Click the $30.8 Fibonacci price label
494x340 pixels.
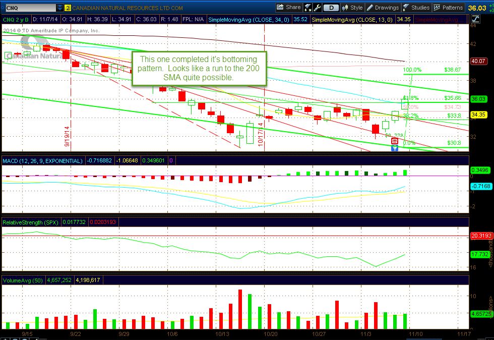click(454, 143)
